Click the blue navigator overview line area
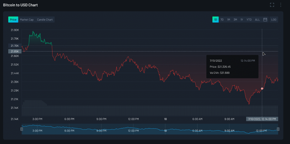Screen dimensions: 290x144 tap(150, 129)
